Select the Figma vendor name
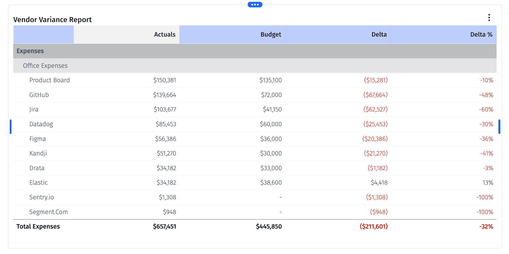 click(x=38, y=139)
